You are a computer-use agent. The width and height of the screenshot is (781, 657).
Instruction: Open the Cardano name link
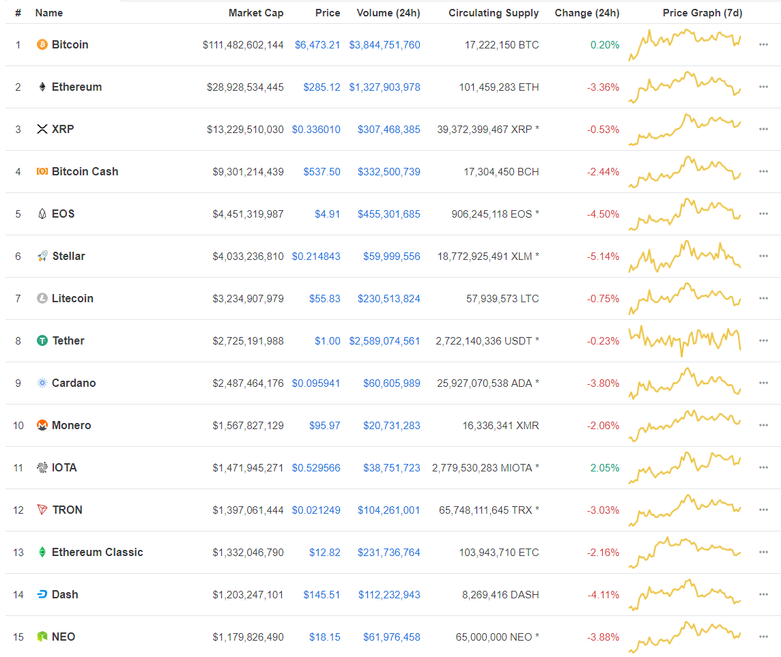74,383
